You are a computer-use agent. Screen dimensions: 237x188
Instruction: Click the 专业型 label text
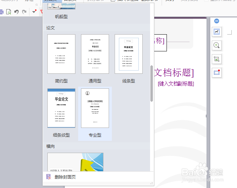(x=95, y=135)
